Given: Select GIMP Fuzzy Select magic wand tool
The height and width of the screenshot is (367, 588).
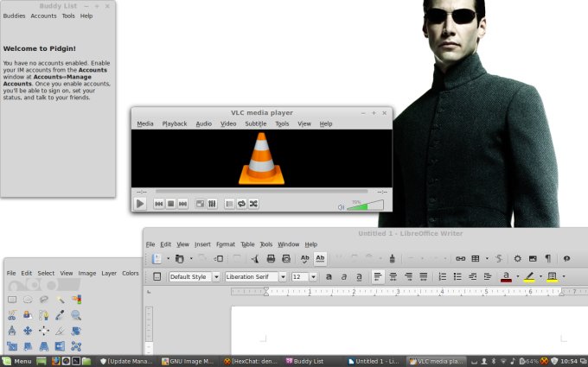Looking at the screenshot, I should coord(60,300).
